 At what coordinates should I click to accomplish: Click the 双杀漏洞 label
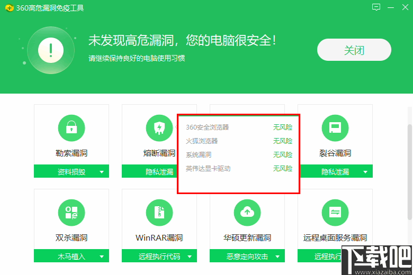click(71, 238)
